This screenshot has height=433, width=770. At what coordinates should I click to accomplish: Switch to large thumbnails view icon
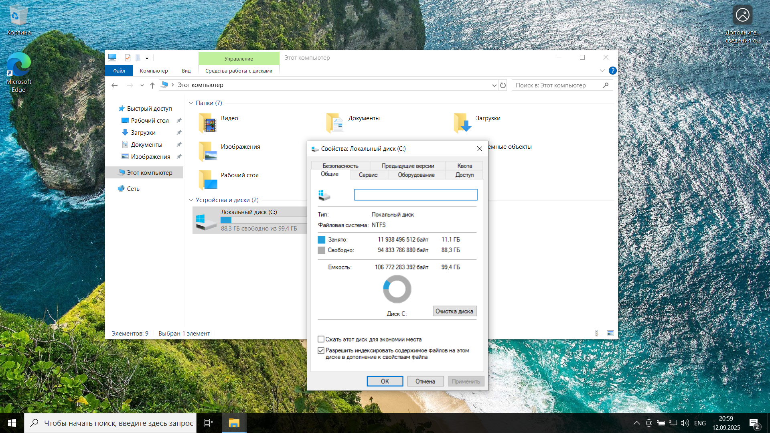click(x=610, y=333)
